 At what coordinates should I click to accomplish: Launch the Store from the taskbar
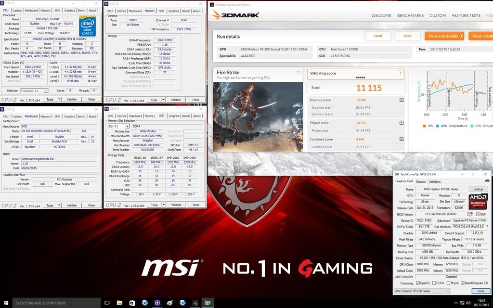coord(132,303)
